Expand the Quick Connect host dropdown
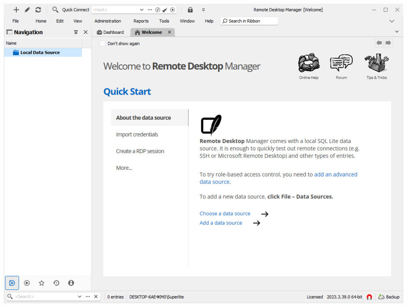This screenshot has height=307, width=407. (x=142, y=10)
